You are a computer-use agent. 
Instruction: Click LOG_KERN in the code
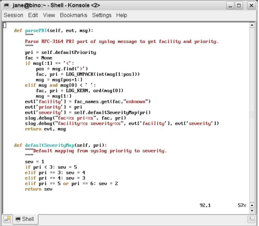[77, 91]
